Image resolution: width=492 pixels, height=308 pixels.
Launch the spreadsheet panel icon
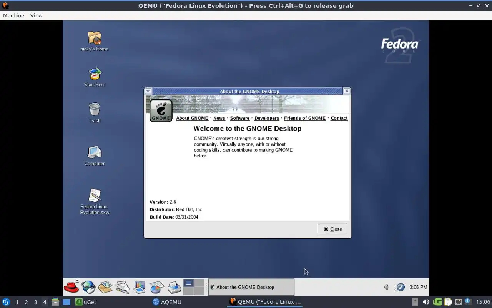156,287
